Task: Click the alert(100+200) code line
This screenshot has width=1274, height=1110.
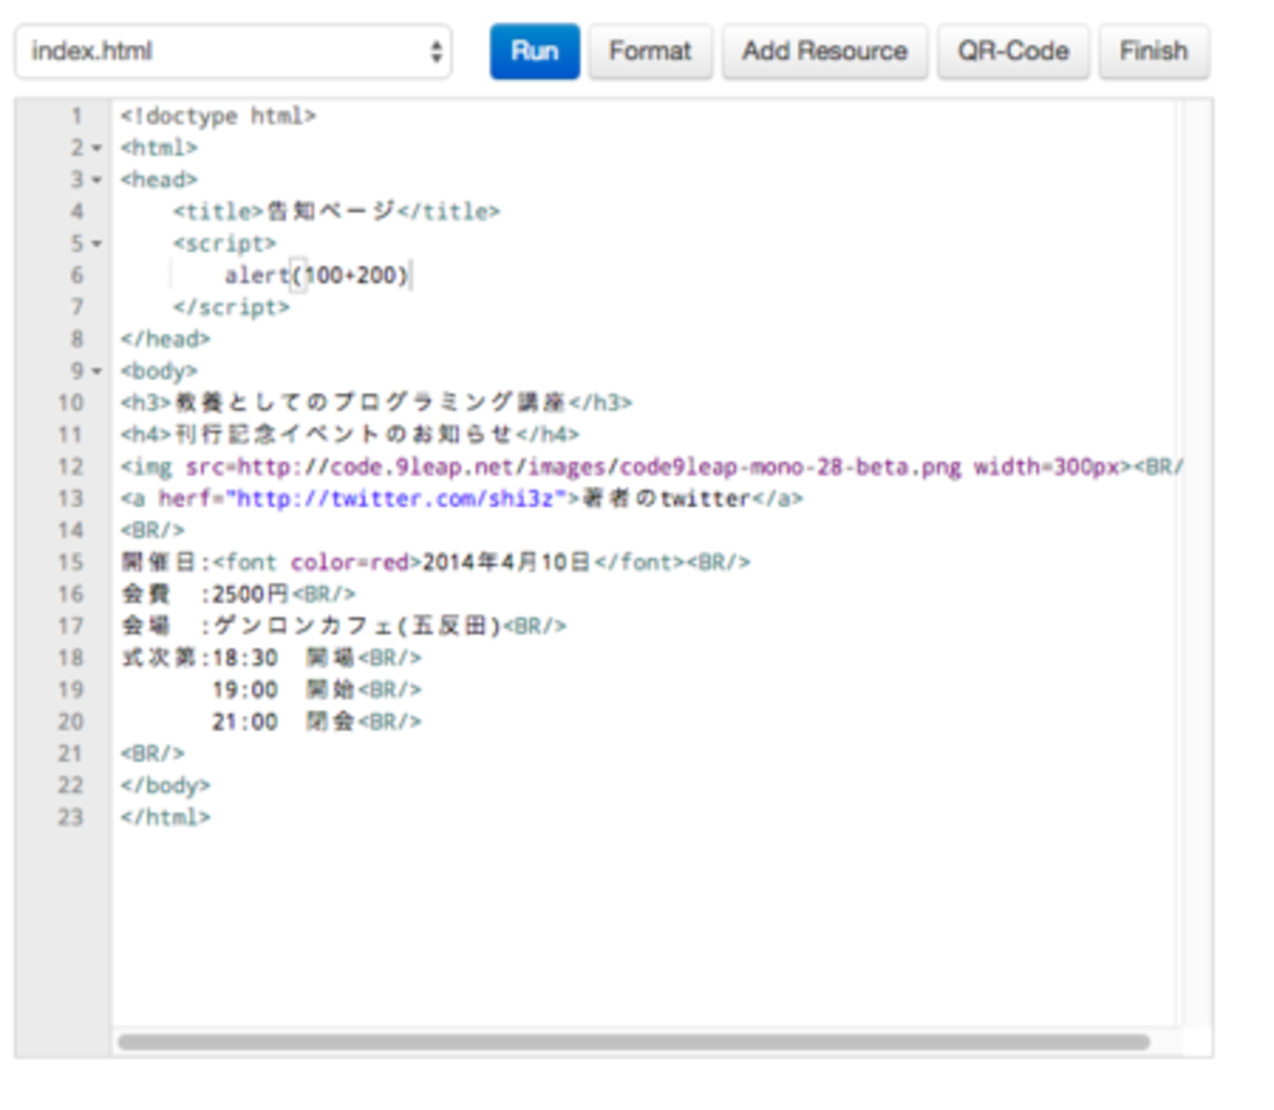Action: (316, 276)
